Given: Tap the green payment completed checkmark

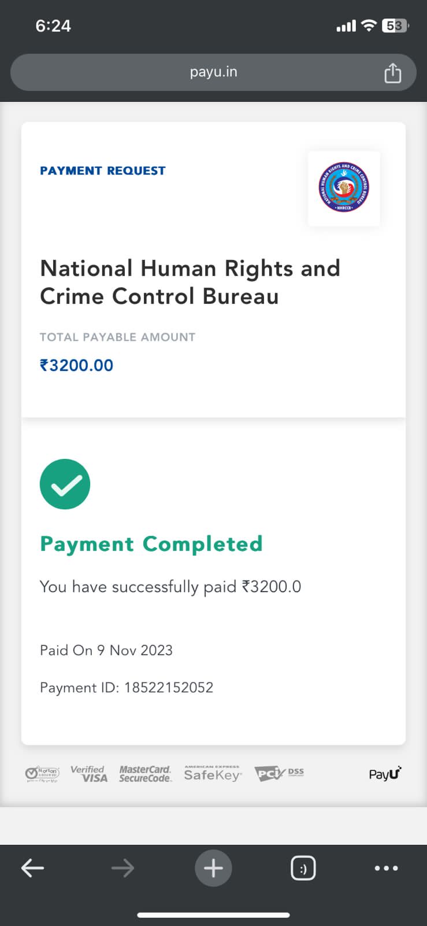Looking at the screenshot, I should pyautogui.click(x=65, y=484).
